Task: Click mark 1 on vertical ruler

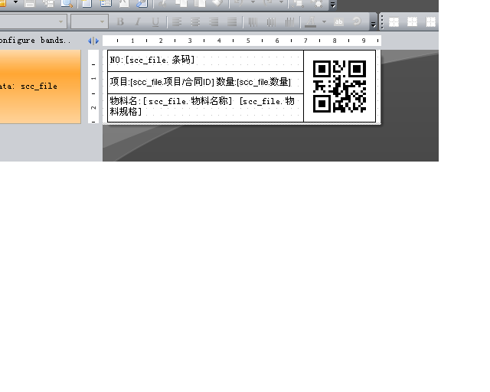Action: pos(93,78)
